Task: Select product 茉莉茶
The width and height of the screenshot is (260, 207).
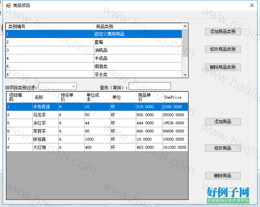Action: point(97,131)
